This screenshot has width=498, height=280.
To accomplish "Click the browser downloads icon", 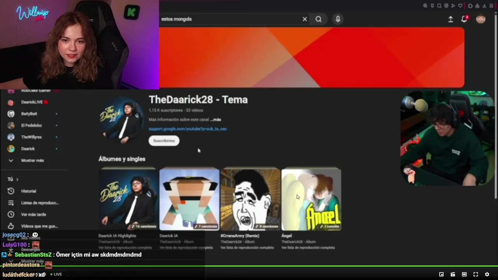I will (484, 5).
